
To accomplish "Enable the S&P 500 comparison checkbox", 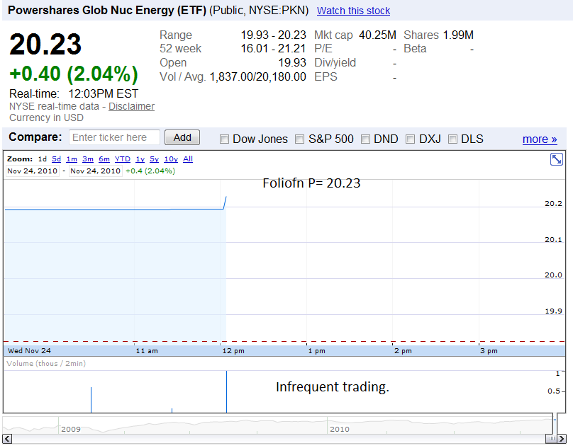I will click(x=300, y=139).
